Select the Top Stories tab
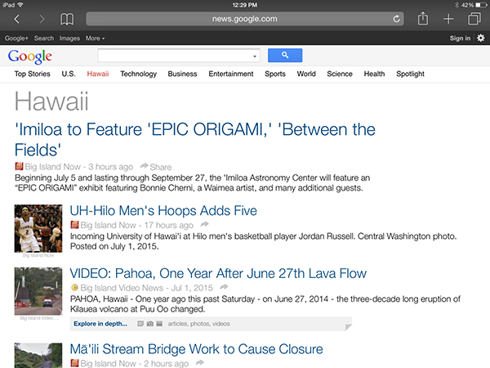The image size is (490, 368). pos(32,74)
